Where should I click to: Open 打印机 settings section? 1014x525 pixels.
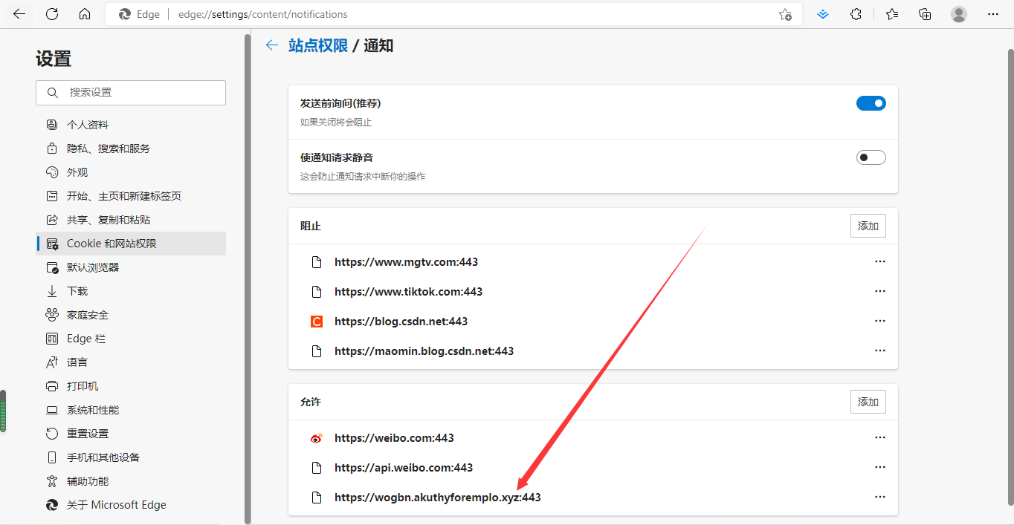point(131,386)
